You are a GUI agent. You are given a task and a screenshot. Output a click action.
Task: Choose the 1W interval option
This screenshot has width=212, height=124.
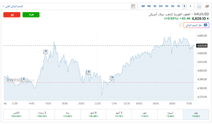pyautogui.click(x=149, y=6)
